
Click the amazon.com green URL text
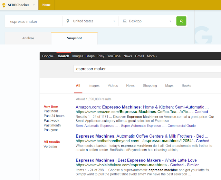click(133, 112)
